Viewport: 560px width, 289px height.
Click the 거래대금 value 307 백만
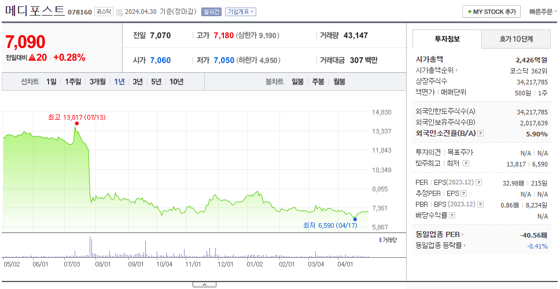363,60
